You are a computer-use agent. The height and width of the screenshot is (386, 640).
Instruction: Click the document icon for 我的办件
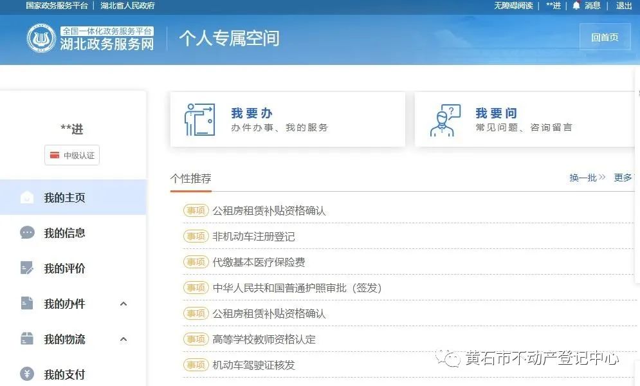[27, 304]
